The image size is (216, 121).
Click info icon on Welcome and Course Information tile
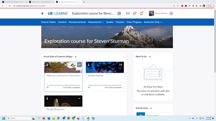pyautogui.click(x=47, y=65)
